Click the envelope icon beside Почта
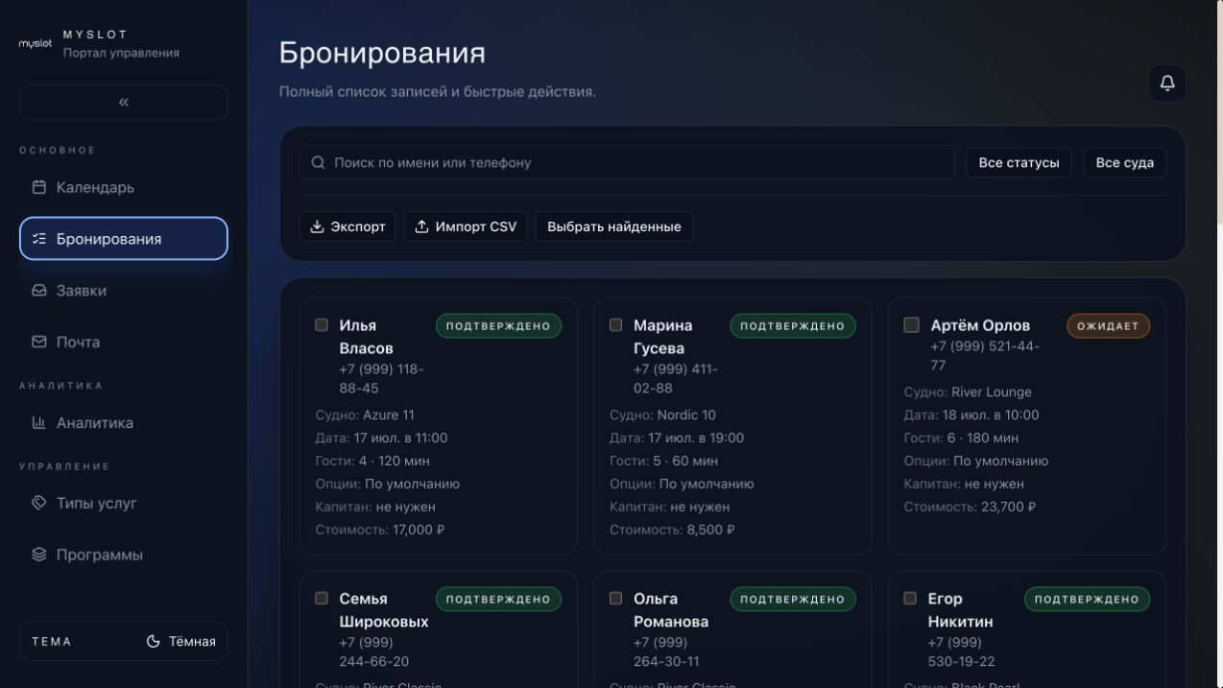Image resolution: width=1223 pixels, height=688 pixels. (39, 342)
